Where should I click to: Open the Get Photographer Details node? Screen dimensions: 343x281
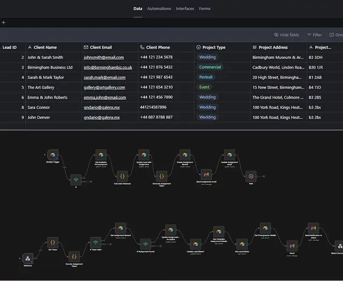point(265,229)
